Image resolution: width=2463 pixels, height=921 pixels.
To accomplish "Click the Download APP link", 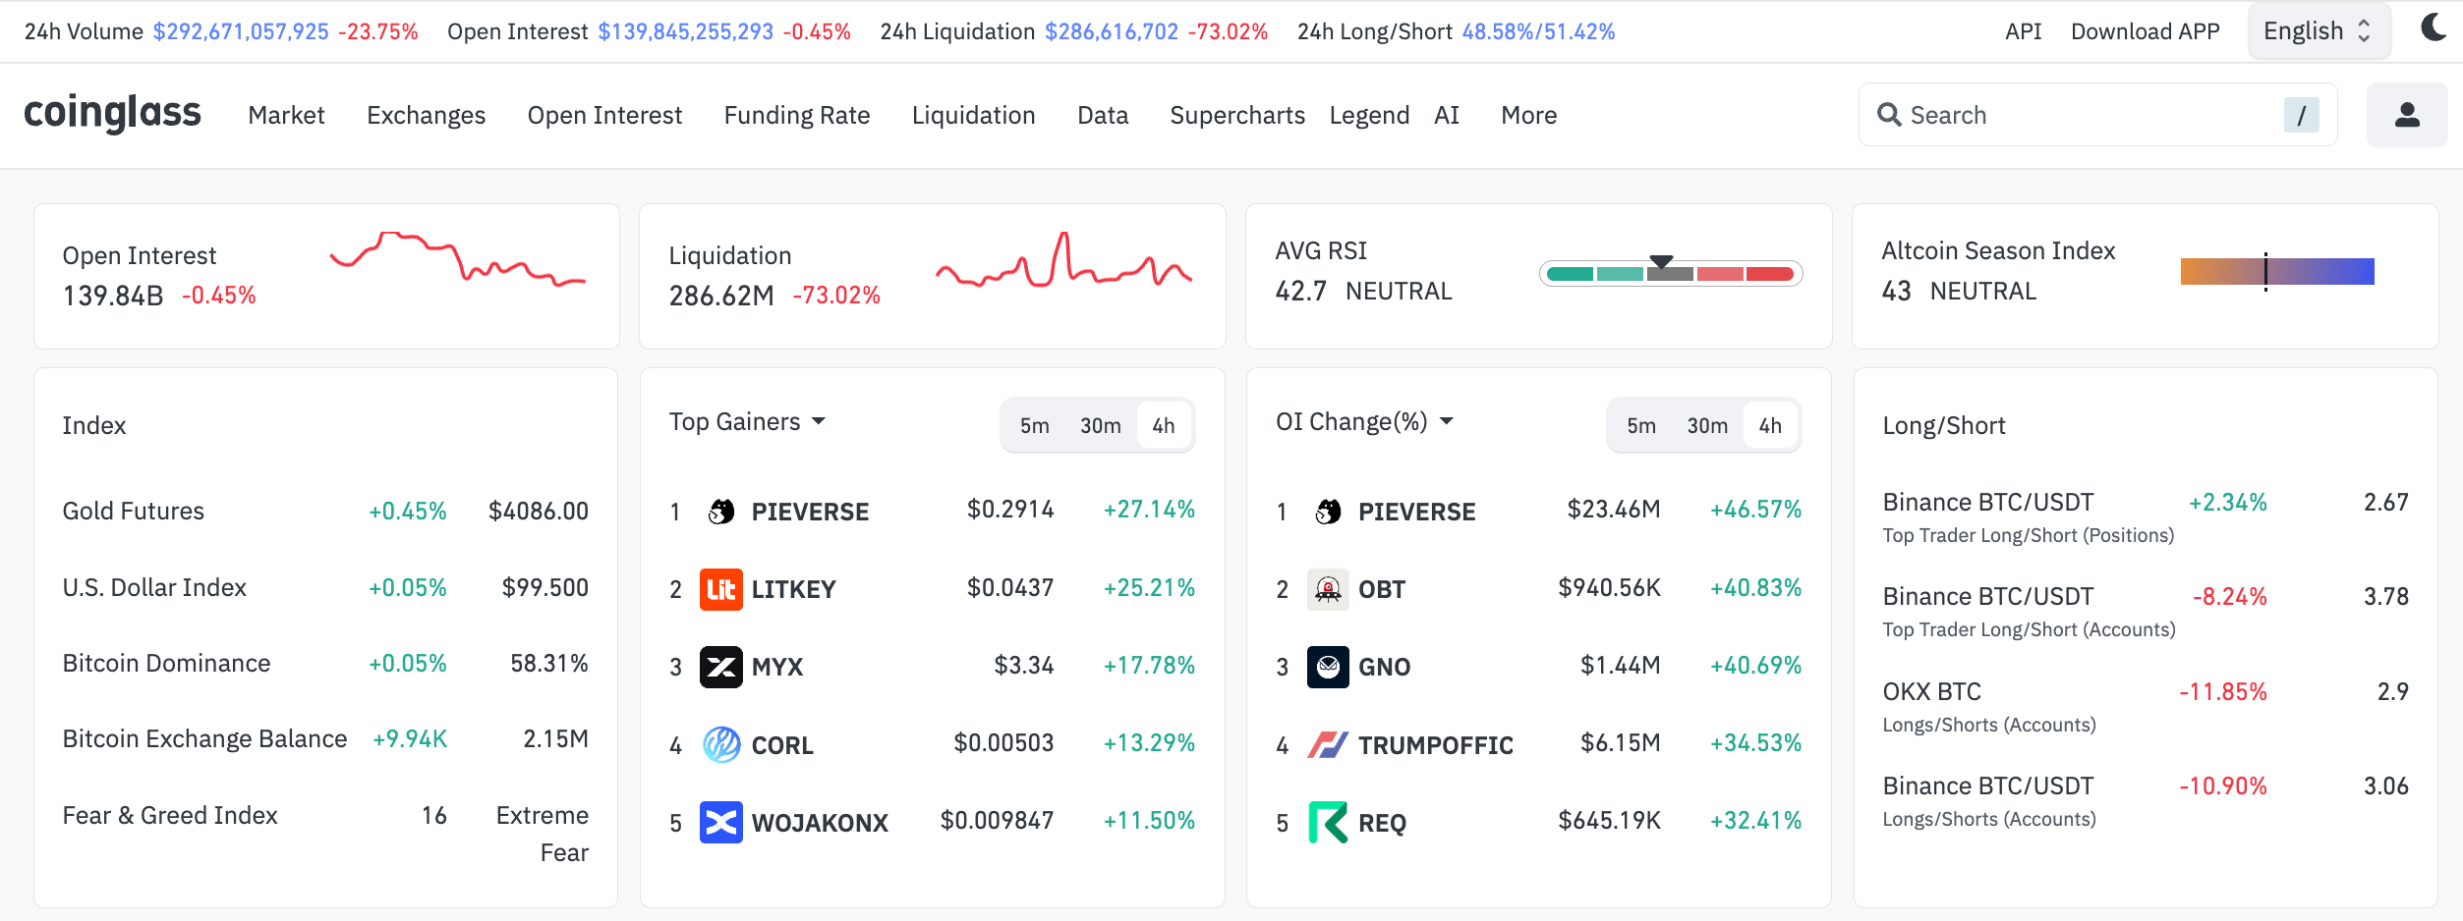I will pos(2145,30).
